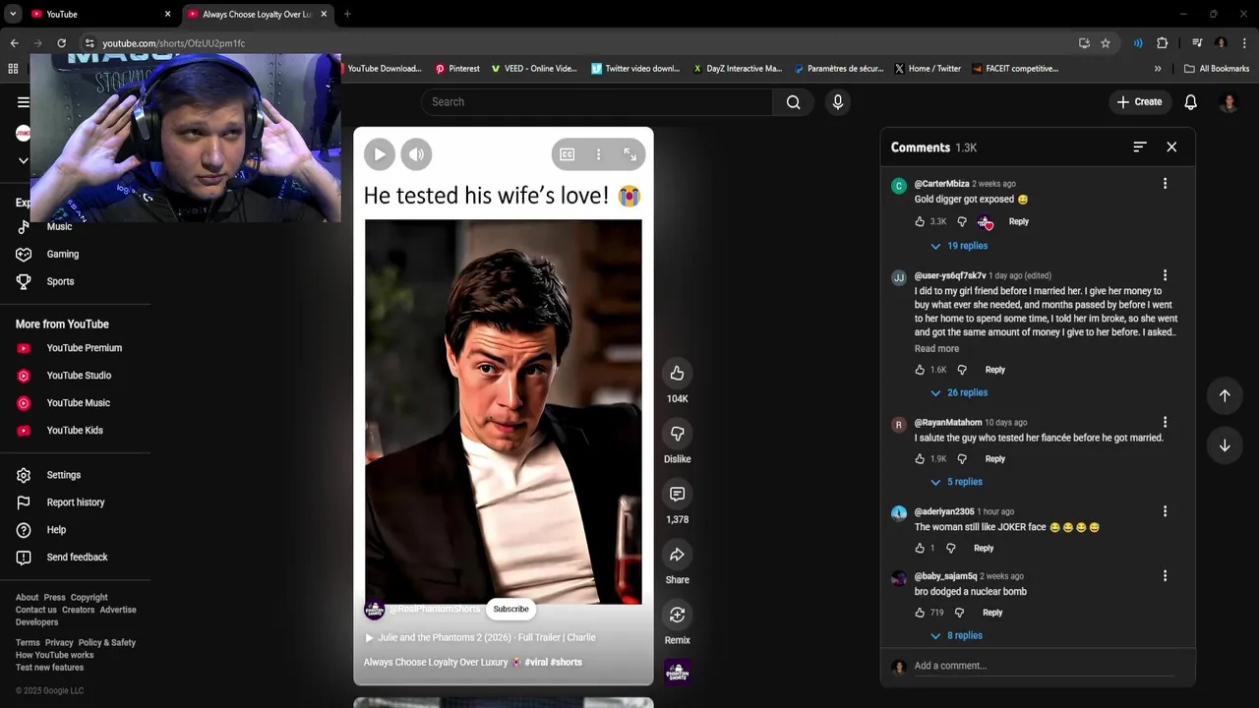Go to the next Short with down arrow
This screenshot has width=1259, height=708.
pyautogui.click(x=1225, y=445)
